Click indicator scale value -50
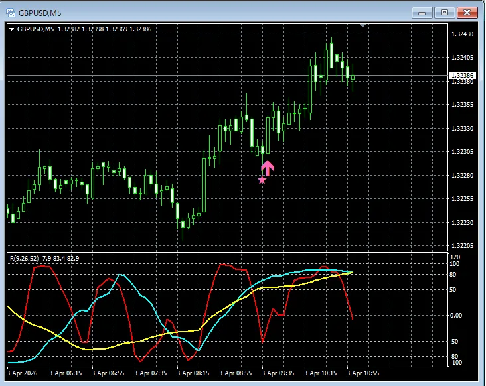Image resolution: width=486 pixels, height=386 pixels. tap(453, 342)
